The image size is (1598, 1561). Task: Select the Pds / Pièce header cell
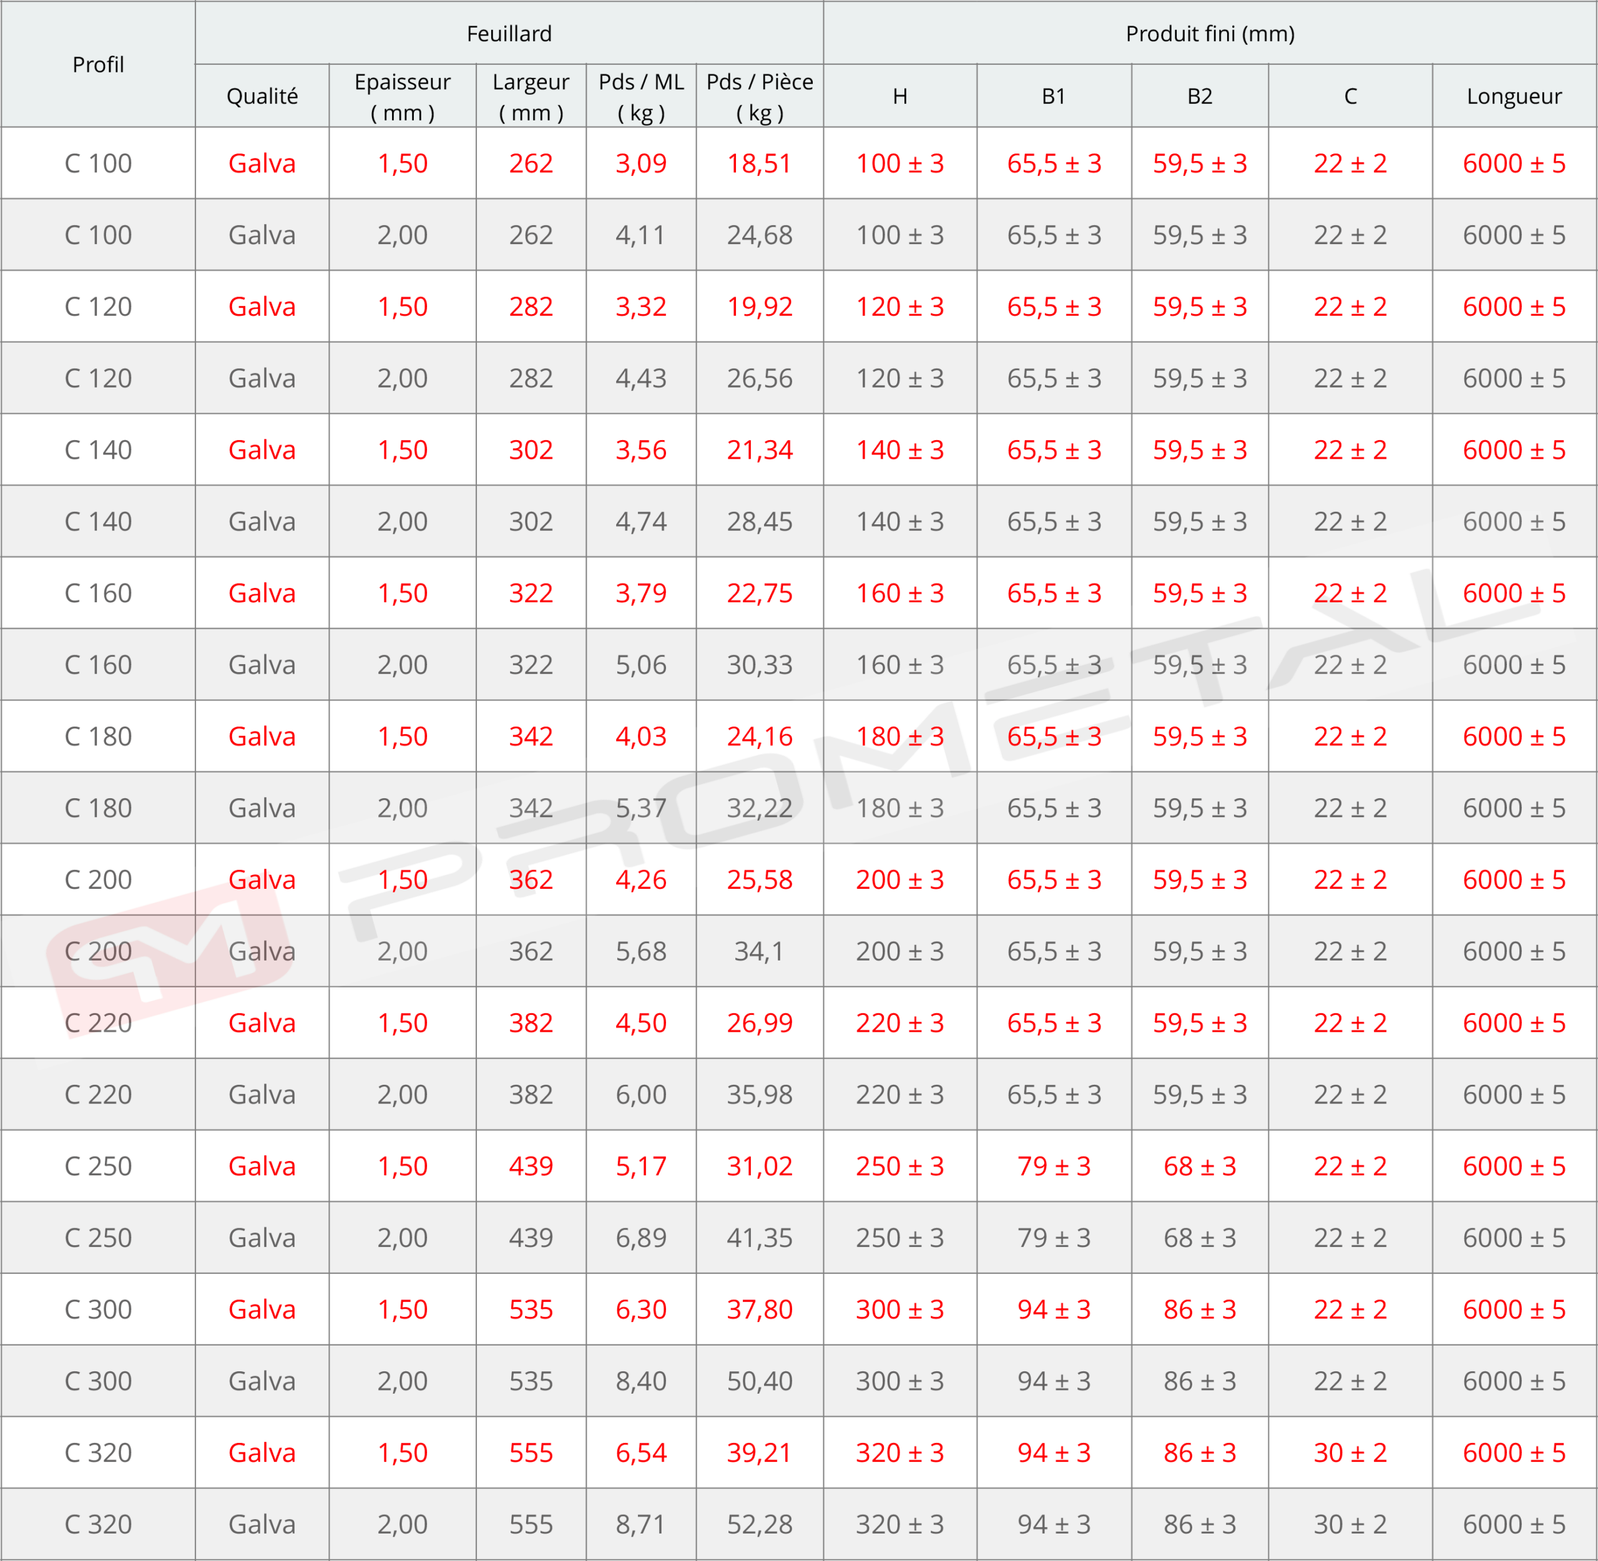[759, 97]
